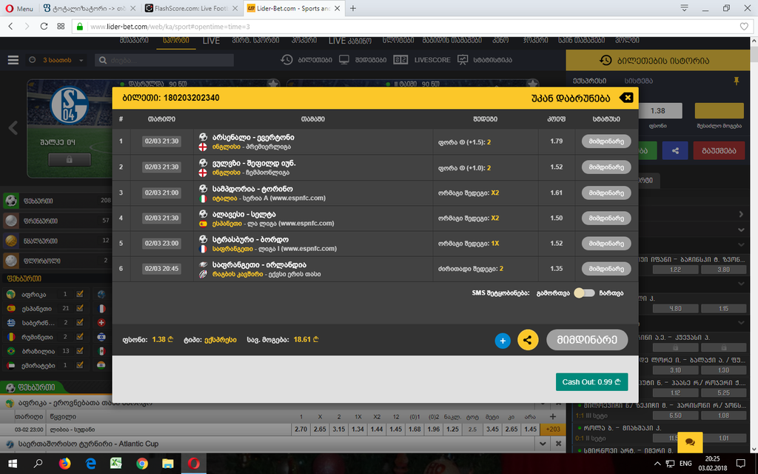
Task: Click the France flag in country list
Action: point(101,308)
